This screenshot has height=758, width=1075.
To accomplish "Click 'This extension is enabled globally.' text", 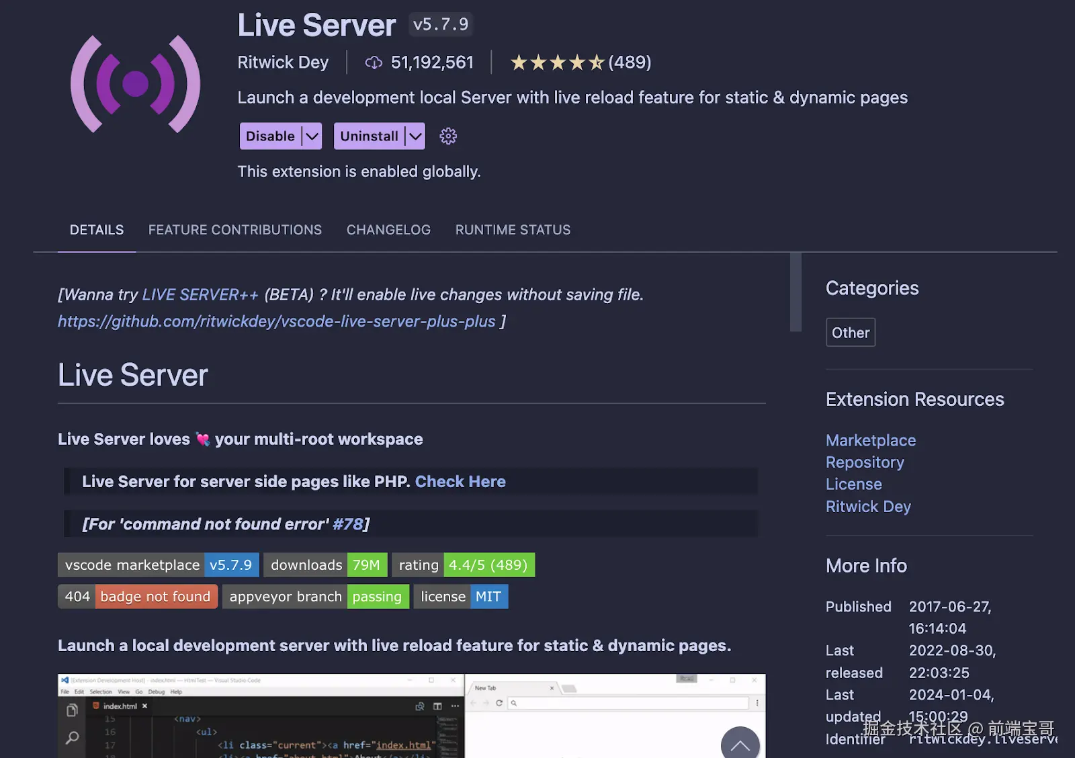I will pyautogui.click(x=359, y=172).
